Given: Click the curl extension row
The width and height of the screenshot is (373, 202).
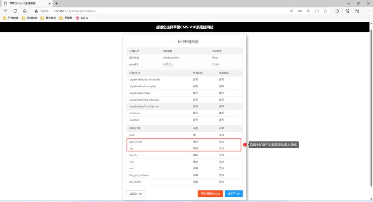Looking at the screenshot, I should click(x=185, y=162).
